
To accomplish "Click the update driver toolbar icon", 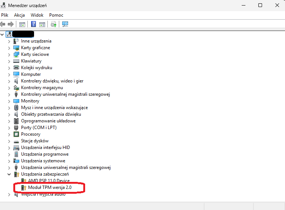I will point(54,24).
